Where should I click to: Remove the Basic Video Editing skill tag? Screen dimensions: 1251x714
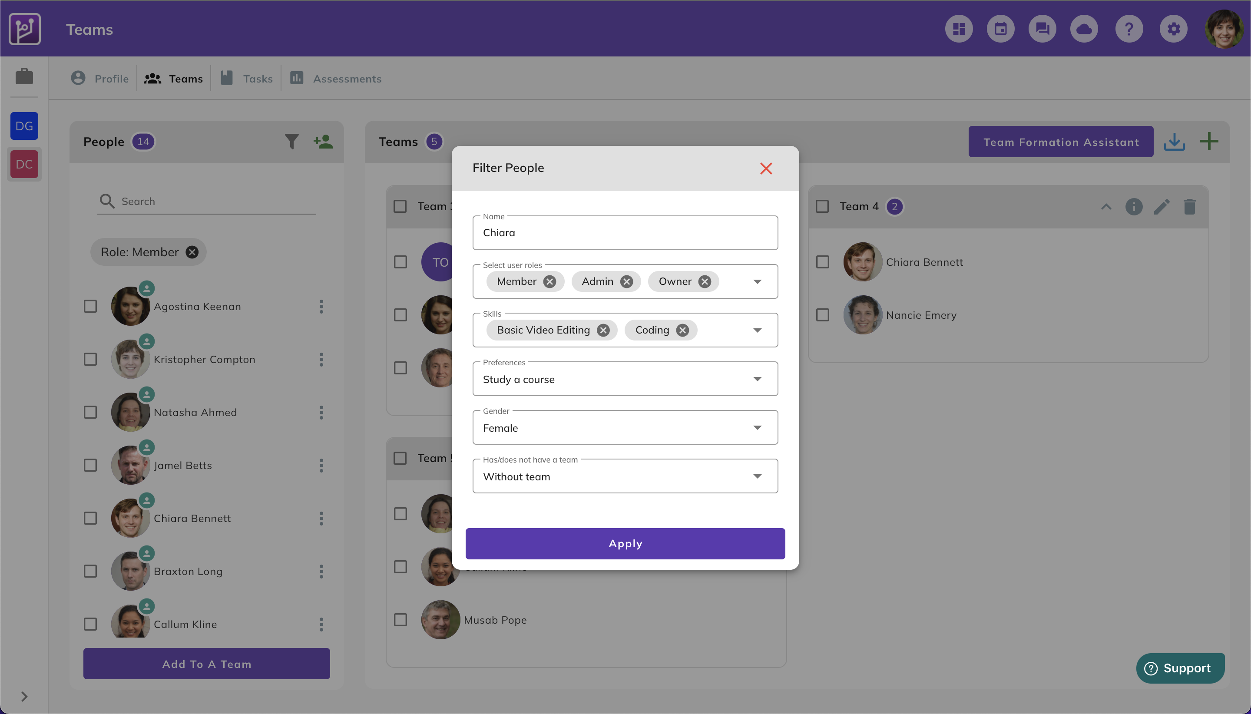point(604,330)
